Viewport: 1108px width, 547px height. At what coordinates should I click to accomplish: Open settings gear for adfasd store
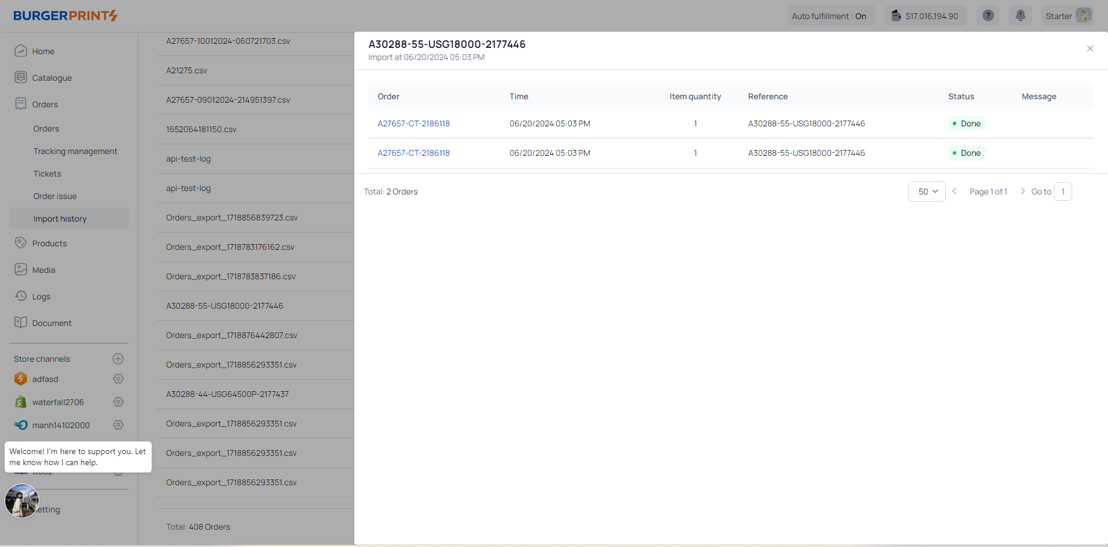pyautogui.click(x=118, y=379)
